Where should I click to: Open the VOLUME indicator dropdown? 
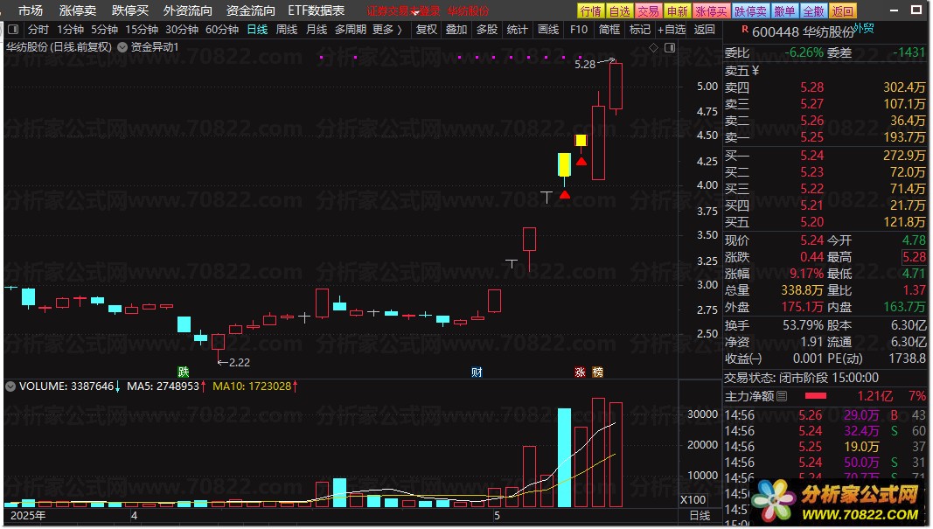click(x=10, y=386)
